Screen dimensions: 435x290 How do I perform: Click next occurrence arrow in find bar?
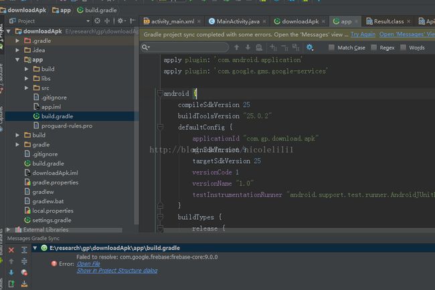(248, 47)
